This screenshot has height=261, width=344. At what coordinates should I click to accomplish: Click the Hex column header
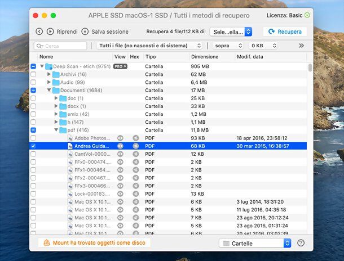[134, 57]
